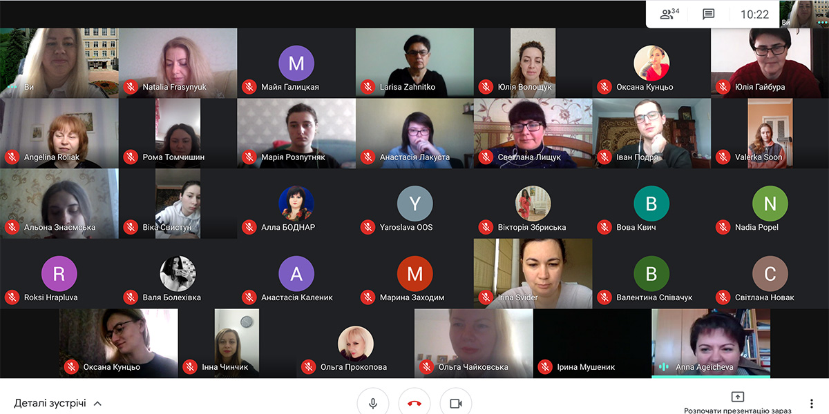
Task: Toggle your microphone on or off
Action: [x=373, y=403]
